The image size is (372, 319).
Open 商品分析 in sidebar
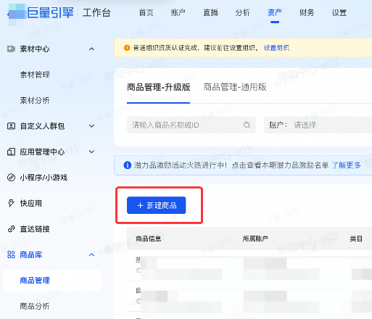[35, 306]
